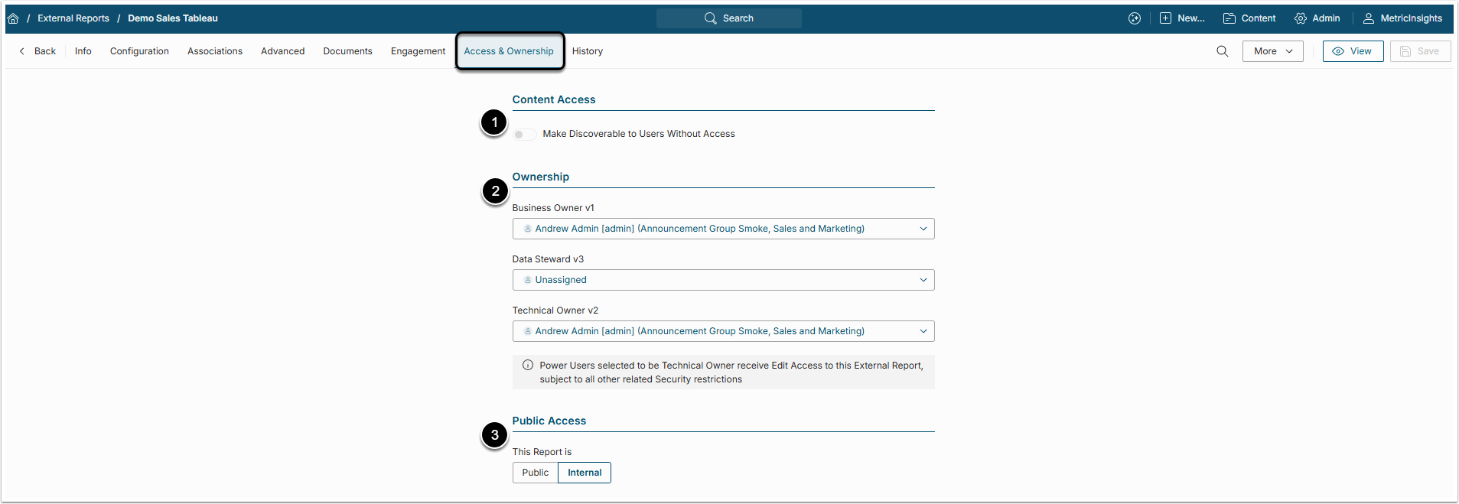The image size is (1459, 504).
Task: Open the Admin menu label
Action: (x=1326, y=18)
